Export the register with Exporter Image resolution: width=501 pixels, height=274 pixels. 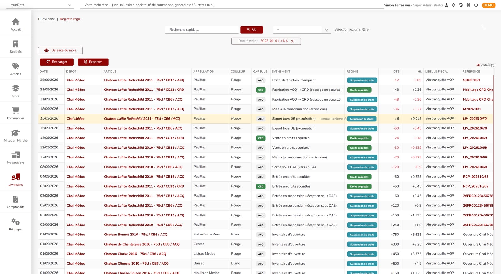pos(93,62)
